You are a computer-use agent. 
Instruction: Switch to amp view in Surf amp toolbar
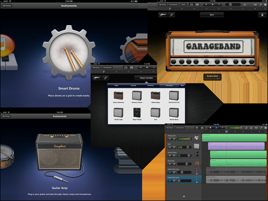(191, 5)
